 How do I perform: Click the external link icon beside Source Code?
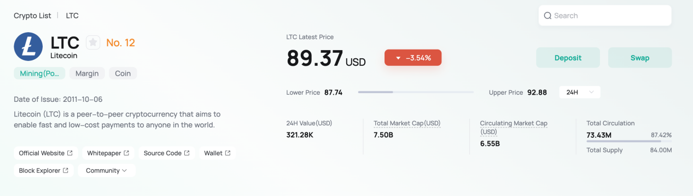click(187, 153)
